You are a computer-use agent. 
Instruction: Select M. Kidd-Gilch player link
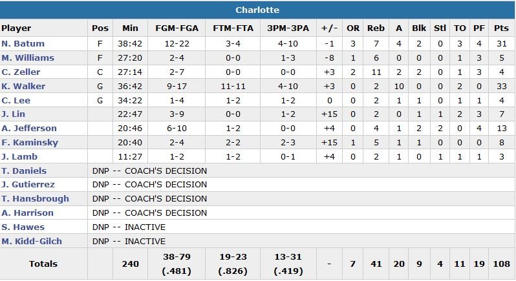tap(31, 242)
